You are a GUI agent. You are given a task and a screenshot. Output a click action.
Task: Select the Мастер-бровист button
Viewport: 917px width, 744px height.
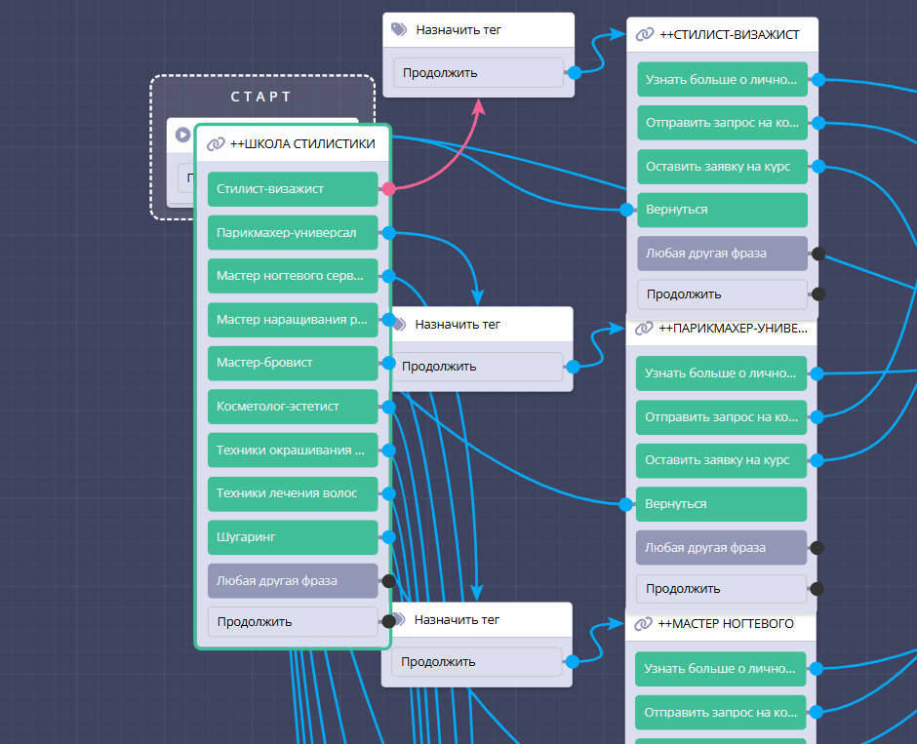pyautogui.click(x=292, y=363)
